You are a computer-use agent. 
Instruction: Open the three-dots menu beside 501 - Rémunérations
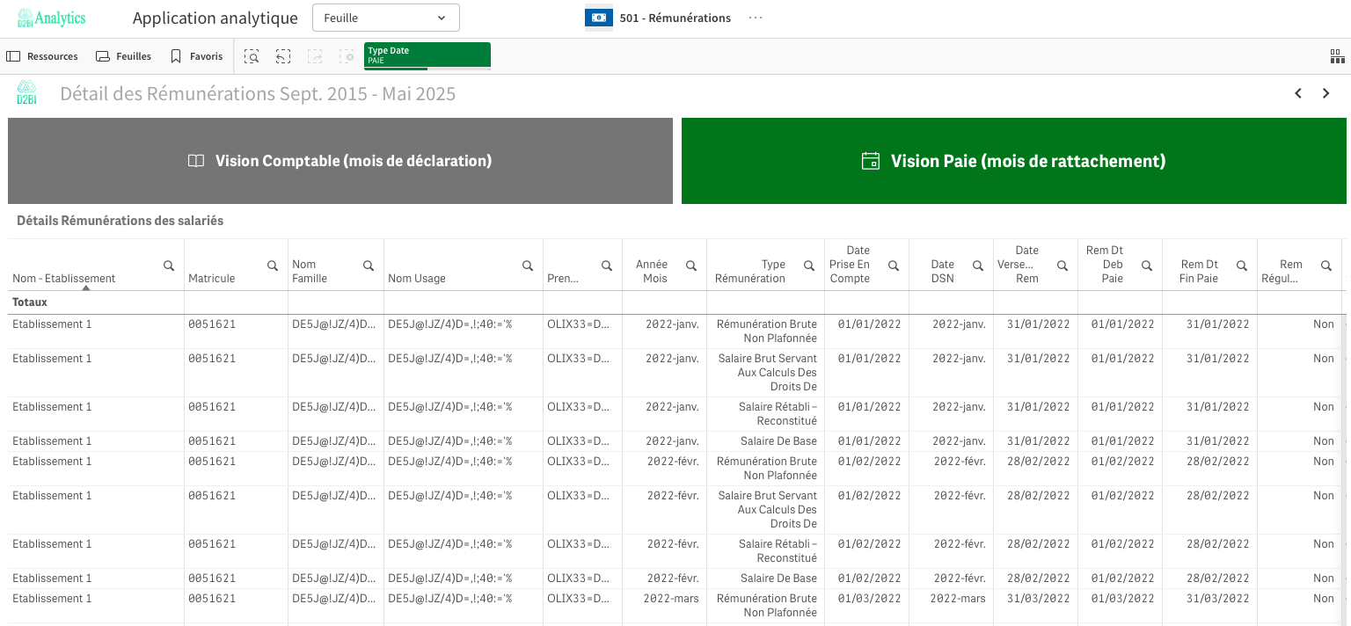tap(756, 18)
